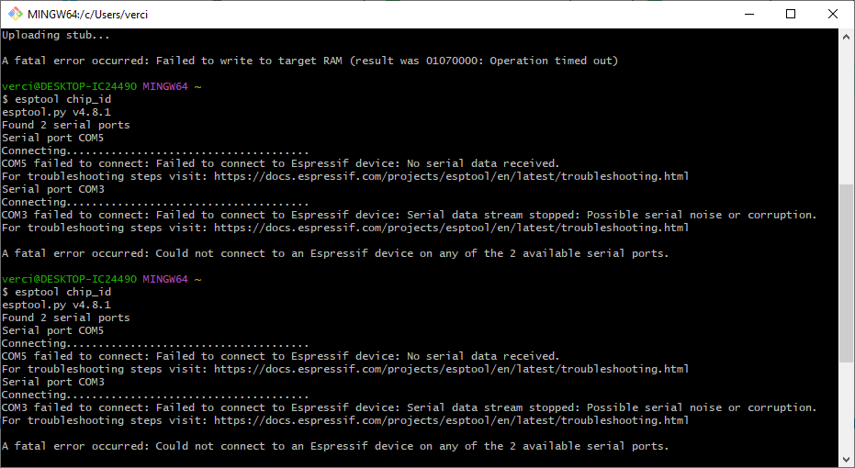Screen dimensions: 855x468
Task: Click the second verci@DESKTOP-IC24490 prompt
Action: (x=69, y=280)
